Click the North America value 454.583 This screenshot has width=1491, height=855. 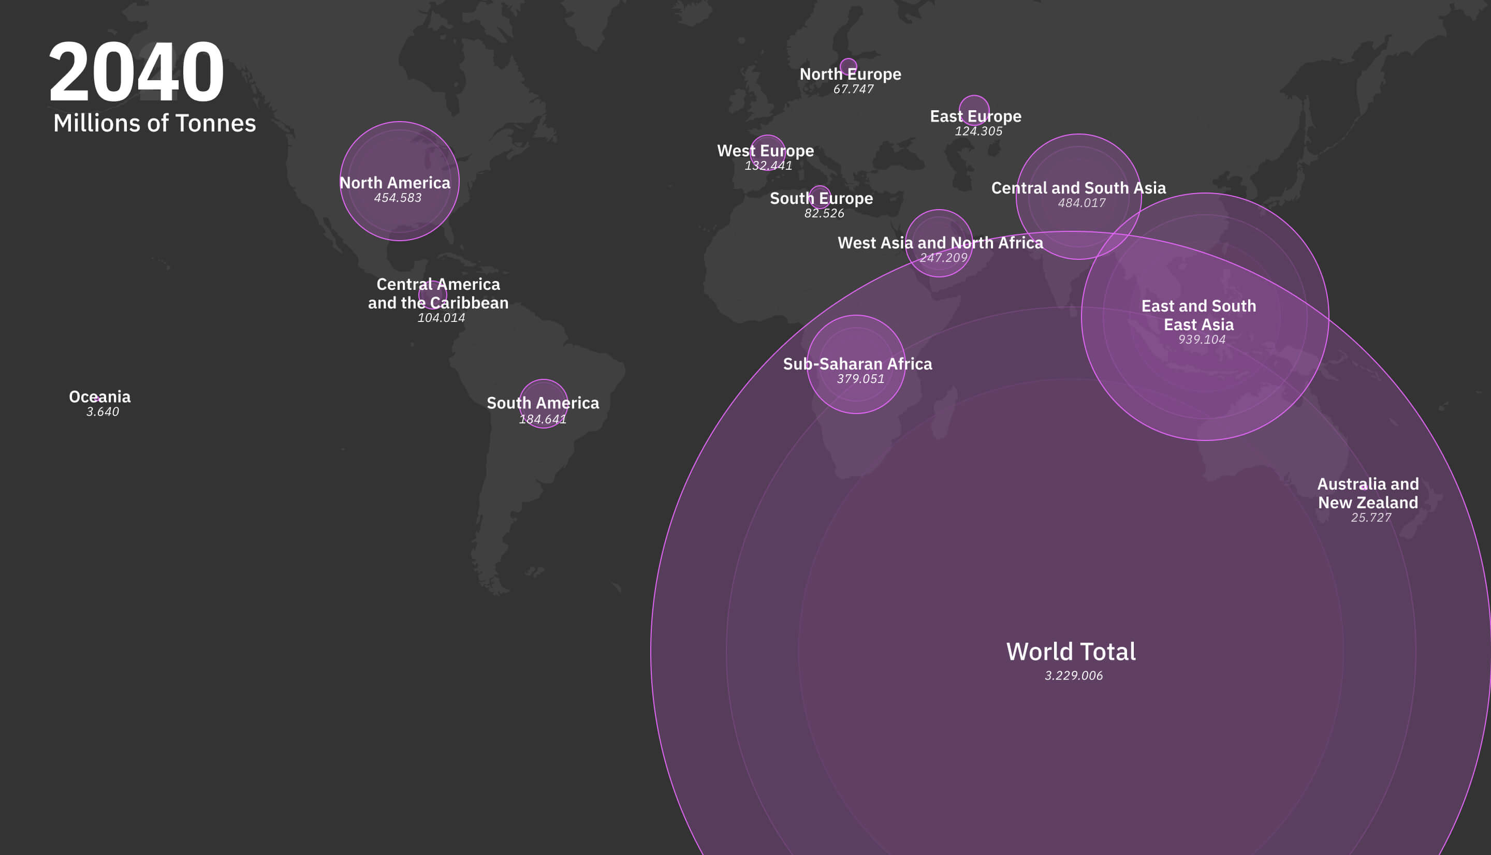pos(398,198)
